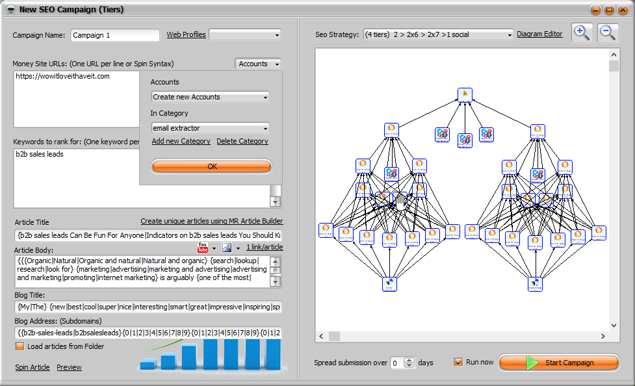Focus the Article Title field
Viewport: 635px width, 386px height.
(x=148, y=235)
